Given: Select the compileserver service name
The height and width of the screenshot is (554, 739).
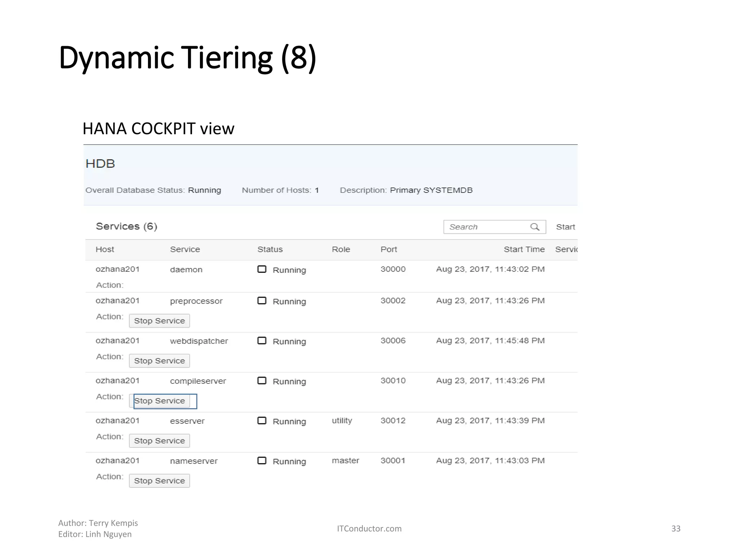Looking at the screenshot, I should point(198,381).
